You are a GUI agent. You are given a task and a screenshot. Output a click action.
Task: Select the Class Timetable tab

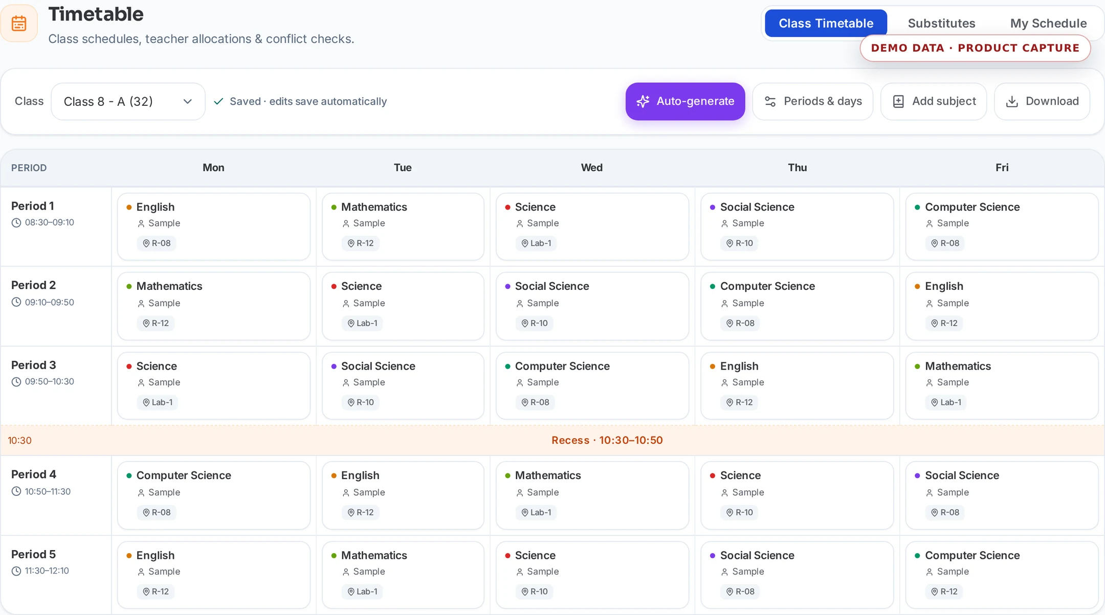[x=826, y=23]
